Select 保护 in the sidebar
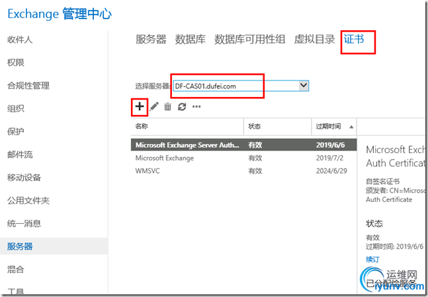Viewport: 428px width, 297px height. pyautogui.click(x=16, y=132)
